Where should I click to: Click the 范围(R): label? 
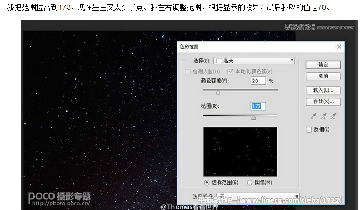[210, 106]
